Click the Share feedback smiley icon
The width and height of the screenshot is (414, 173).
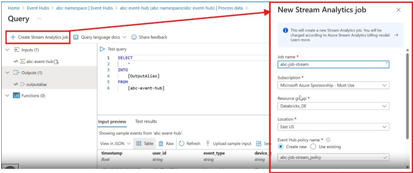click(134, 37)
